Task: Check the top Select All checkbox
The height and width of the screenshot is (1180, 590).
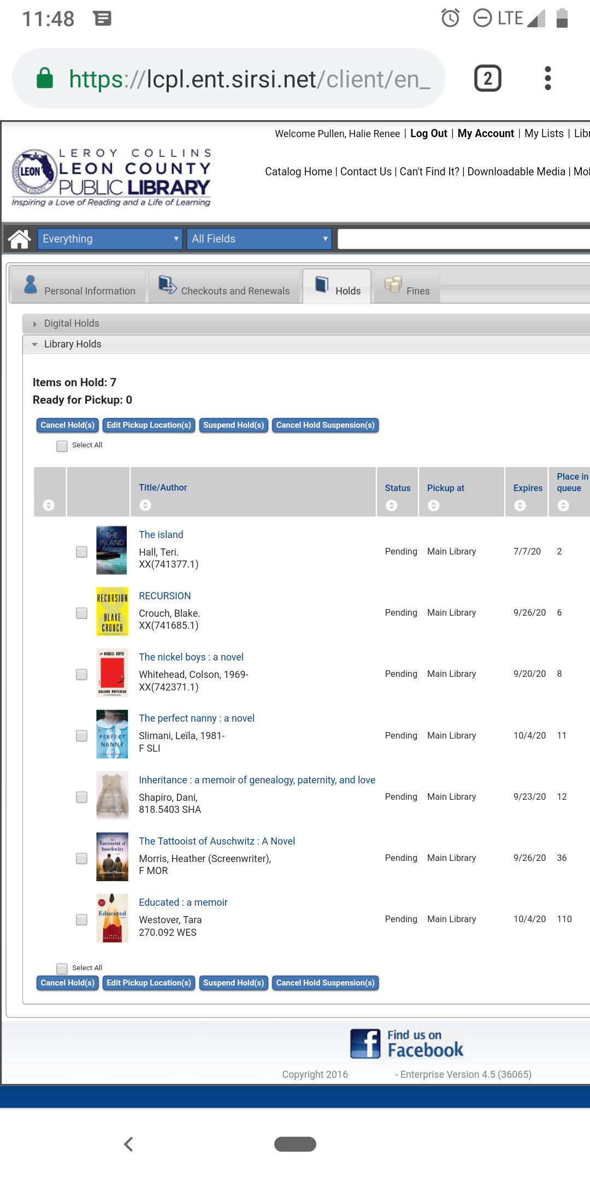Action: tap(62, 446)
